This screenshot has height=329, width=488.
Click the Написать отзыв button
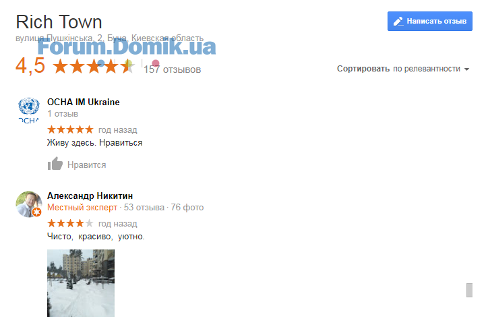tap(430, 21)
